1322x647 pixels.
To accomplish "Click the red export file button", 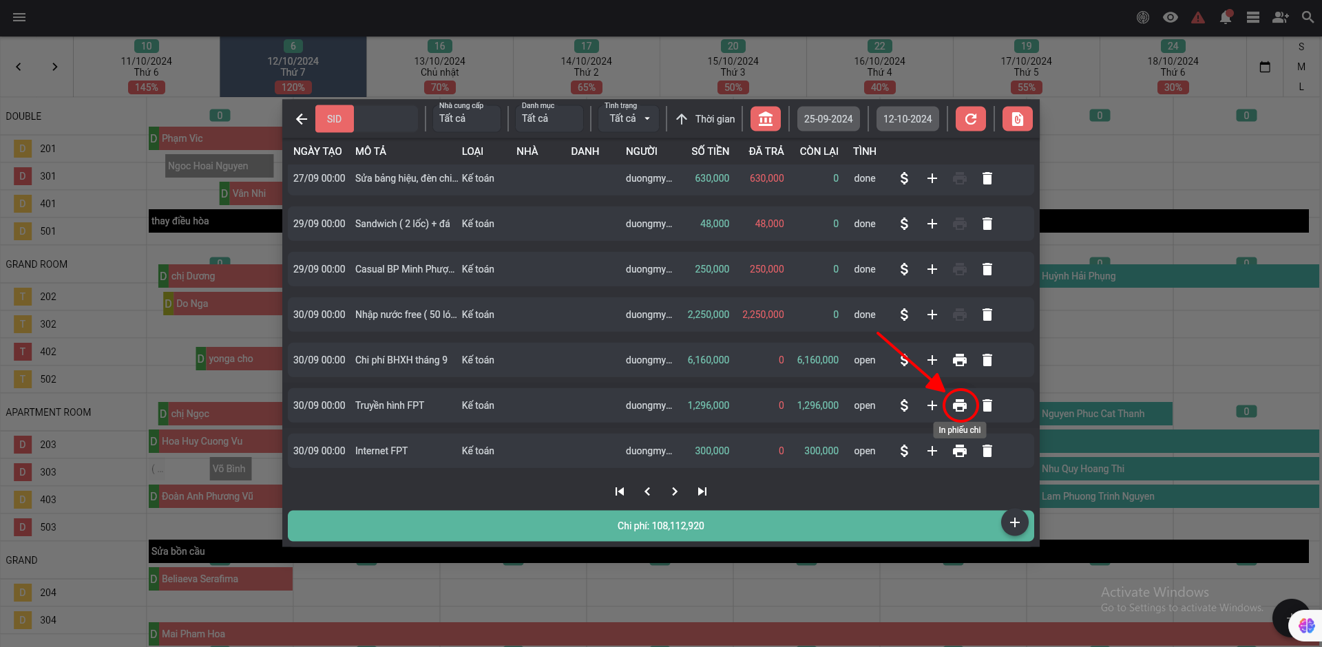I will click(1018, 119).
